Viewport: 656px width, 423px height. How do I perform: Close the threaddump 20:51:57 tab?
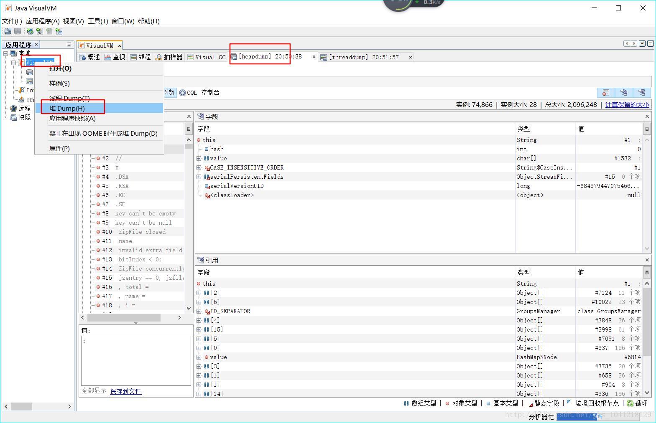(x=410, y=57)
